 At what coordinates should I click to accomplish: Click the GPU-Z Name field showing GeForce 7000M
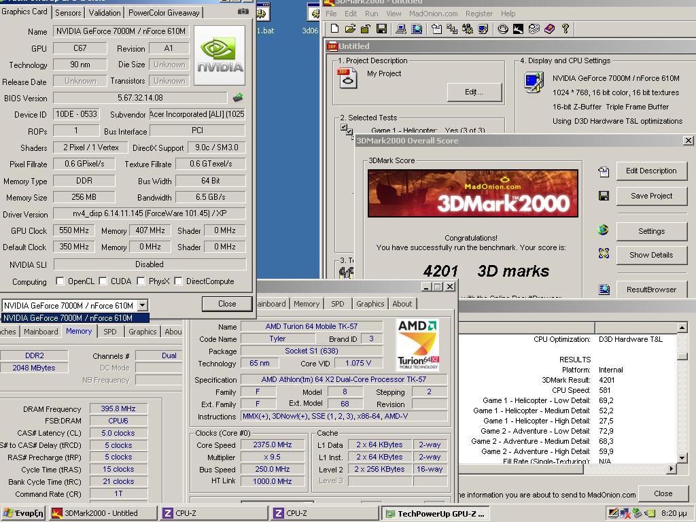pos(121,31)
